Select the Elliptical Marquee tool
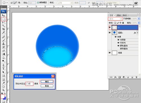Viewport: 141px width, 103px height. point(4,19)
